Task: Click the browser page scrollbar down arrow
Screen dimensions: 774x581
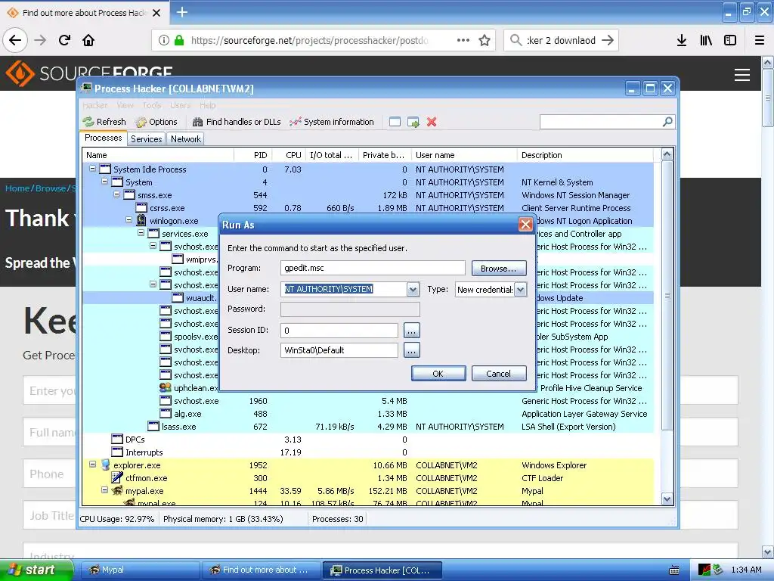Action: click(x=768, y=551)
